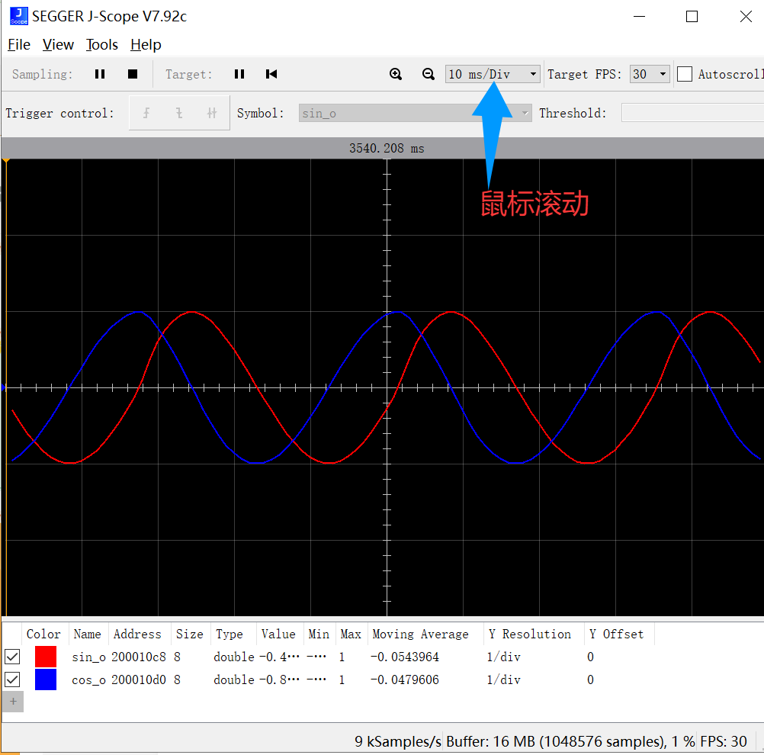Click the blue cos_o color swatch

pyautogui.click(x=46, y=679)
